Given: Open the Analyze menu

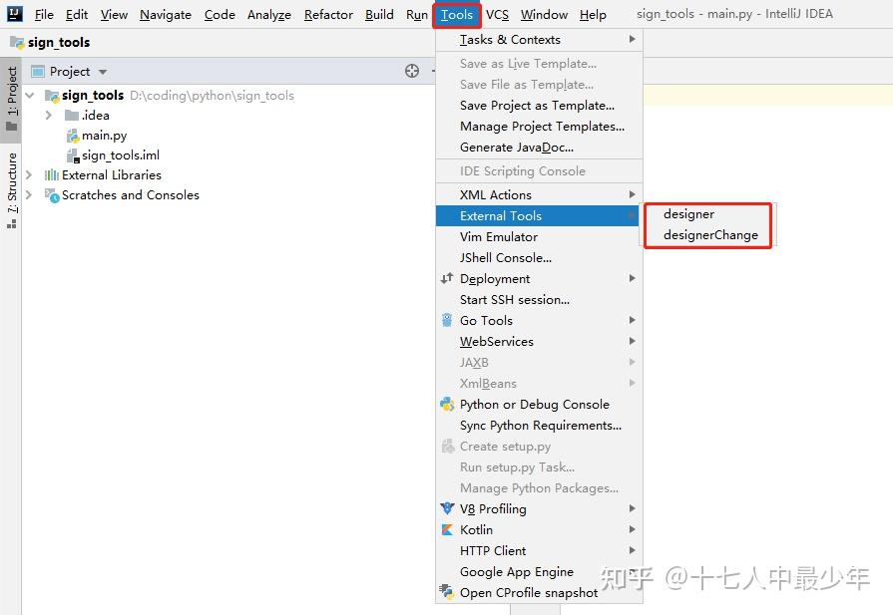Looking at the screenshot, I should point(268,15).
